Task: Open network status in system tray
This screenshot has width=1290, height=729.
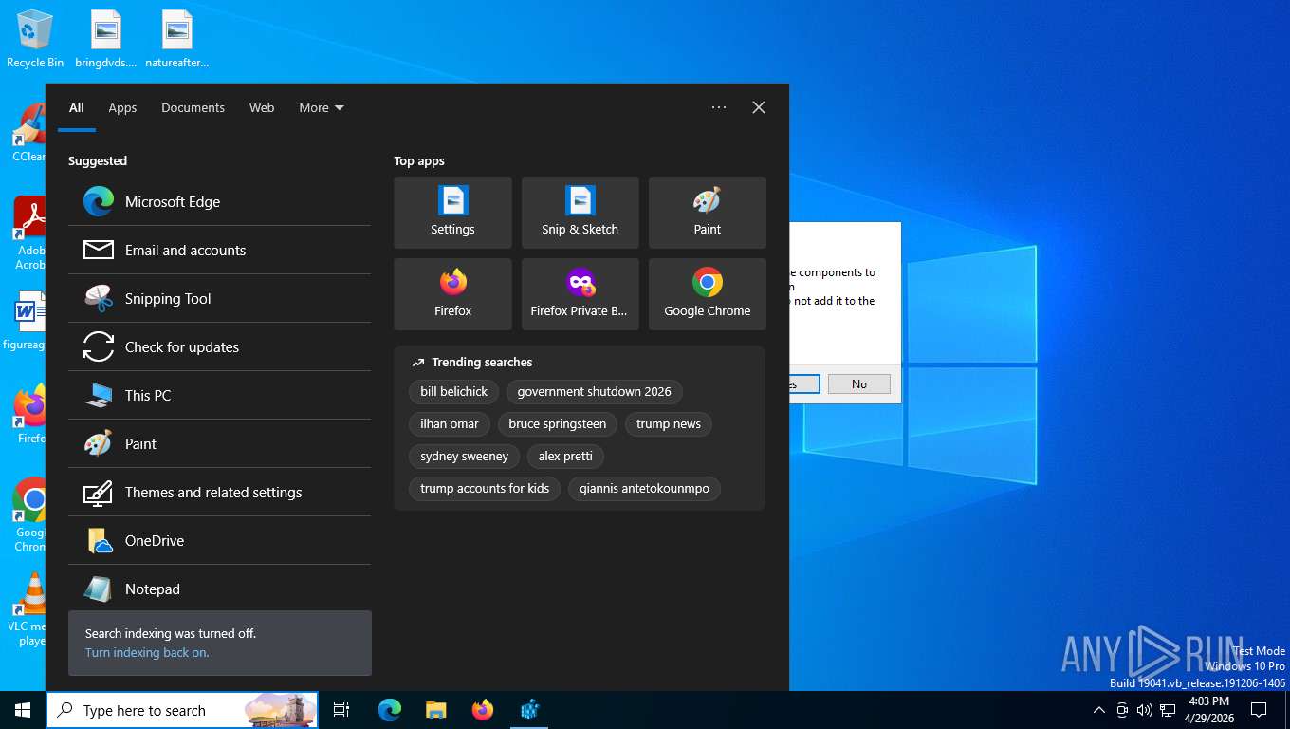Action: pos(1168,710)
